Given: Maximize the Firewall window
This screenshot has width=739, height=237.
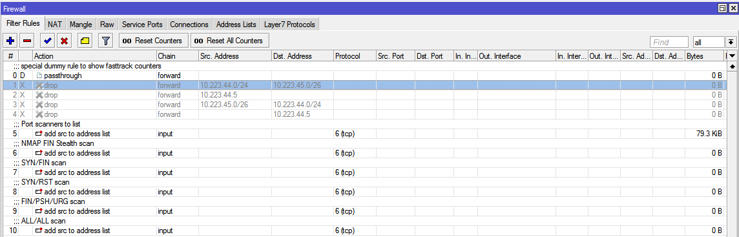Looking at the screenshot, I should pyautogui.click(x=722, y=8).
